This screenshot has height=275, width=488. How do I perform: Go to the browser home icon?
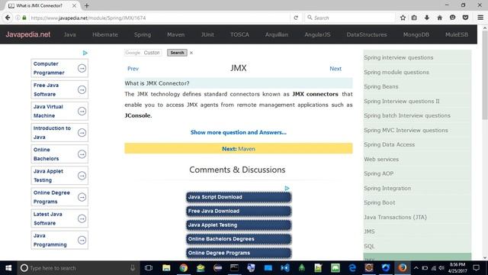[440, 18]
